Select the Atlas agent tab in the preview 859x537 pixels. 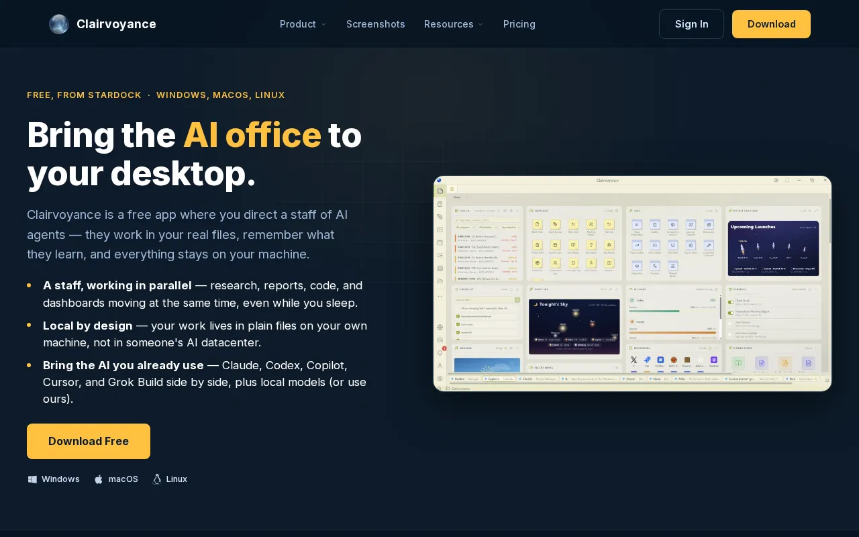[x=697, y=379]
